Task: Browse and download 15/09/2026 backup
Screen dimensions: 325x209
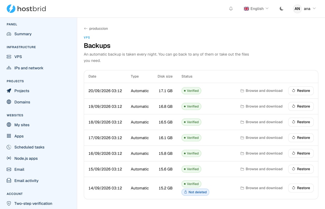Action: pyautogui.click(x=261, y=169)
